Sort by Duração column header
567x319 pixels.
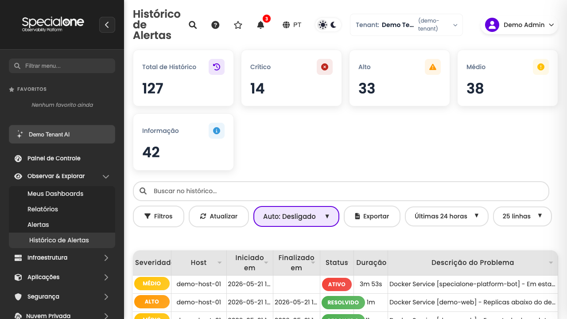pos(371,263)
